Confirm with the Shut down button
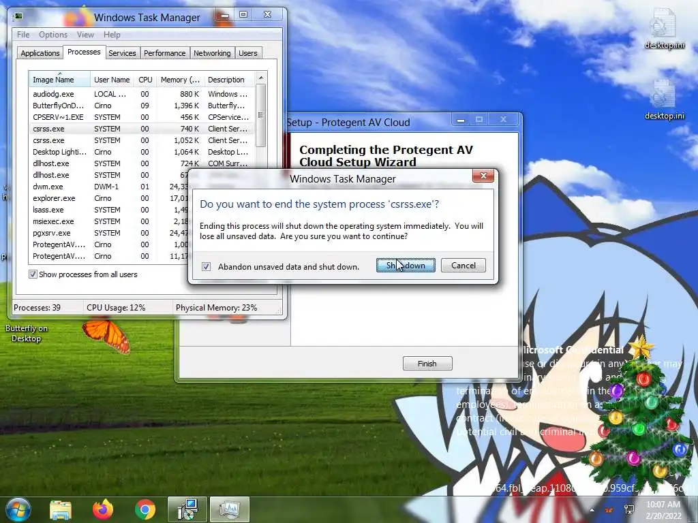The image size is (698, 523). [x=406, y=266]
